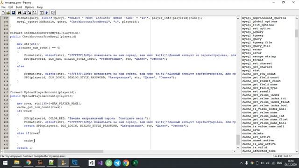Select mysql_stat in the function list
299x168 pixels.
point(251,70)
